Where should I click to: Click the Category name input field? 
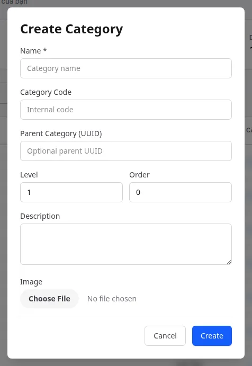[x=126, y=68]
